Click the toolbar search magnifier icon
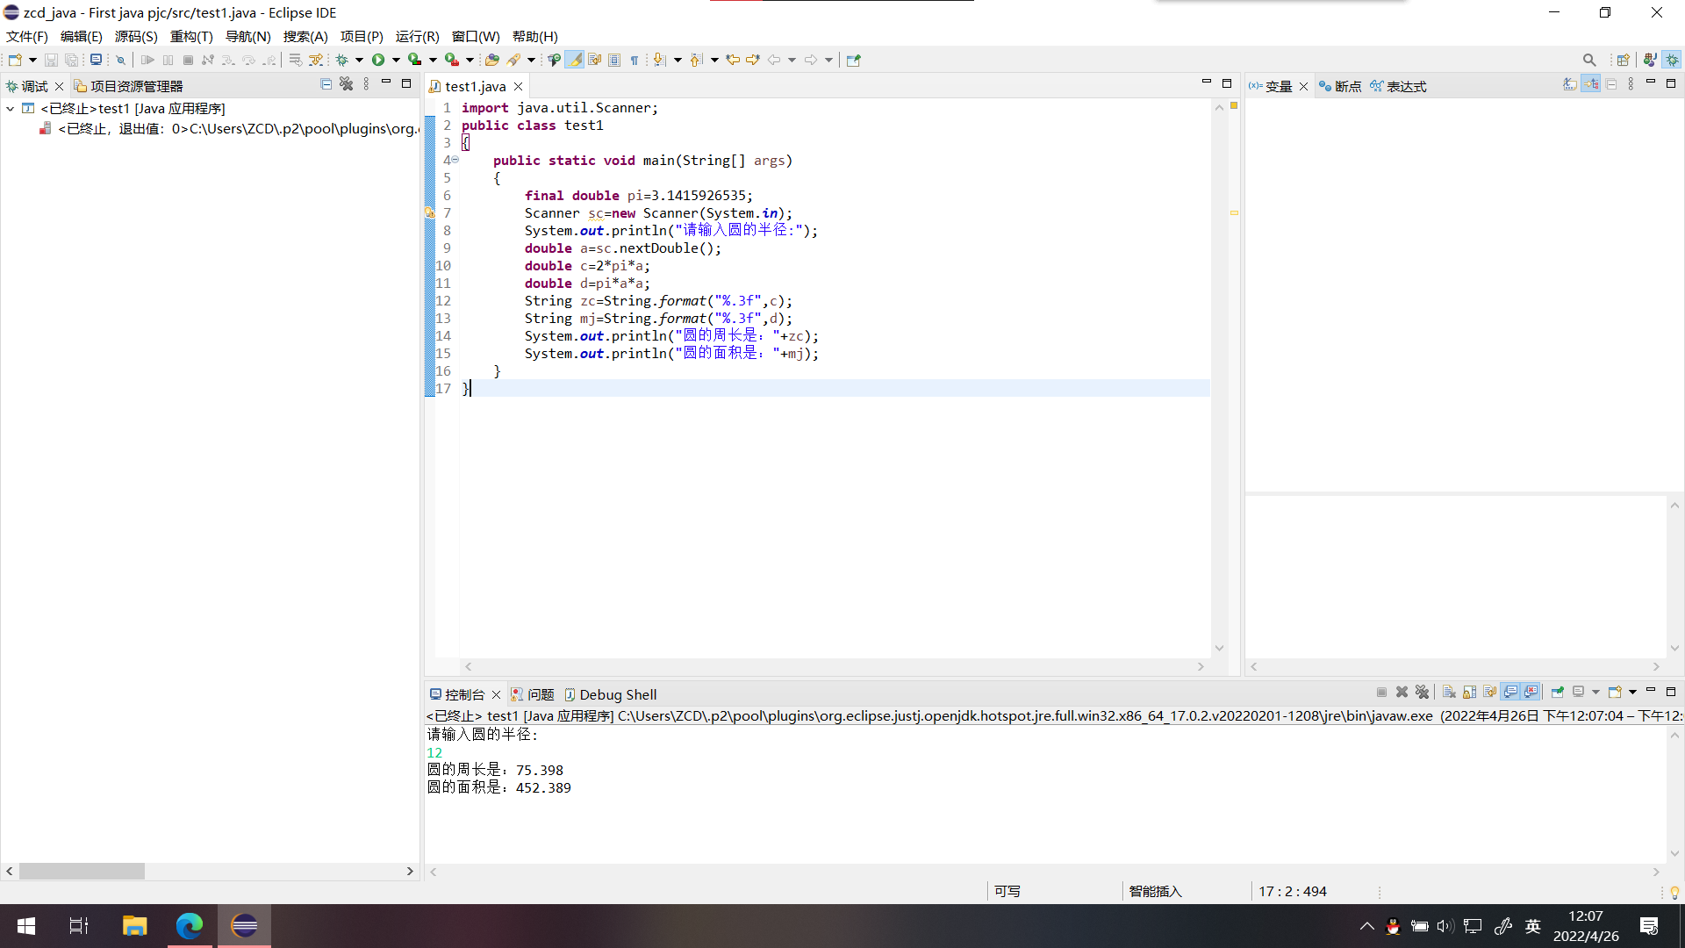 coord(1589,60)
